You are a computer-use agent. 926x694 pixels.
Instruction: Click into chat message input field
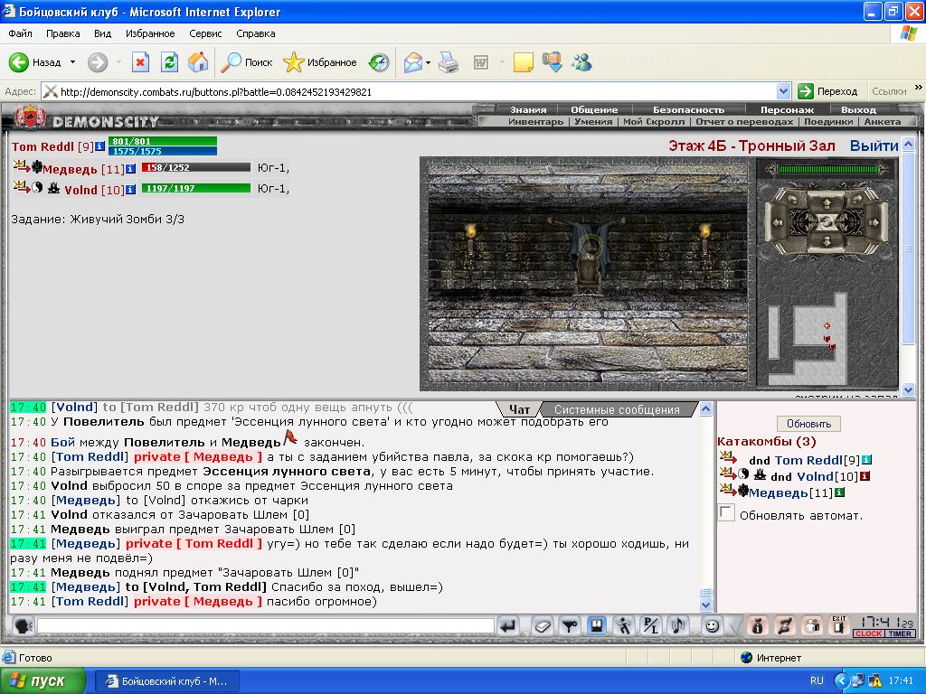265,626
